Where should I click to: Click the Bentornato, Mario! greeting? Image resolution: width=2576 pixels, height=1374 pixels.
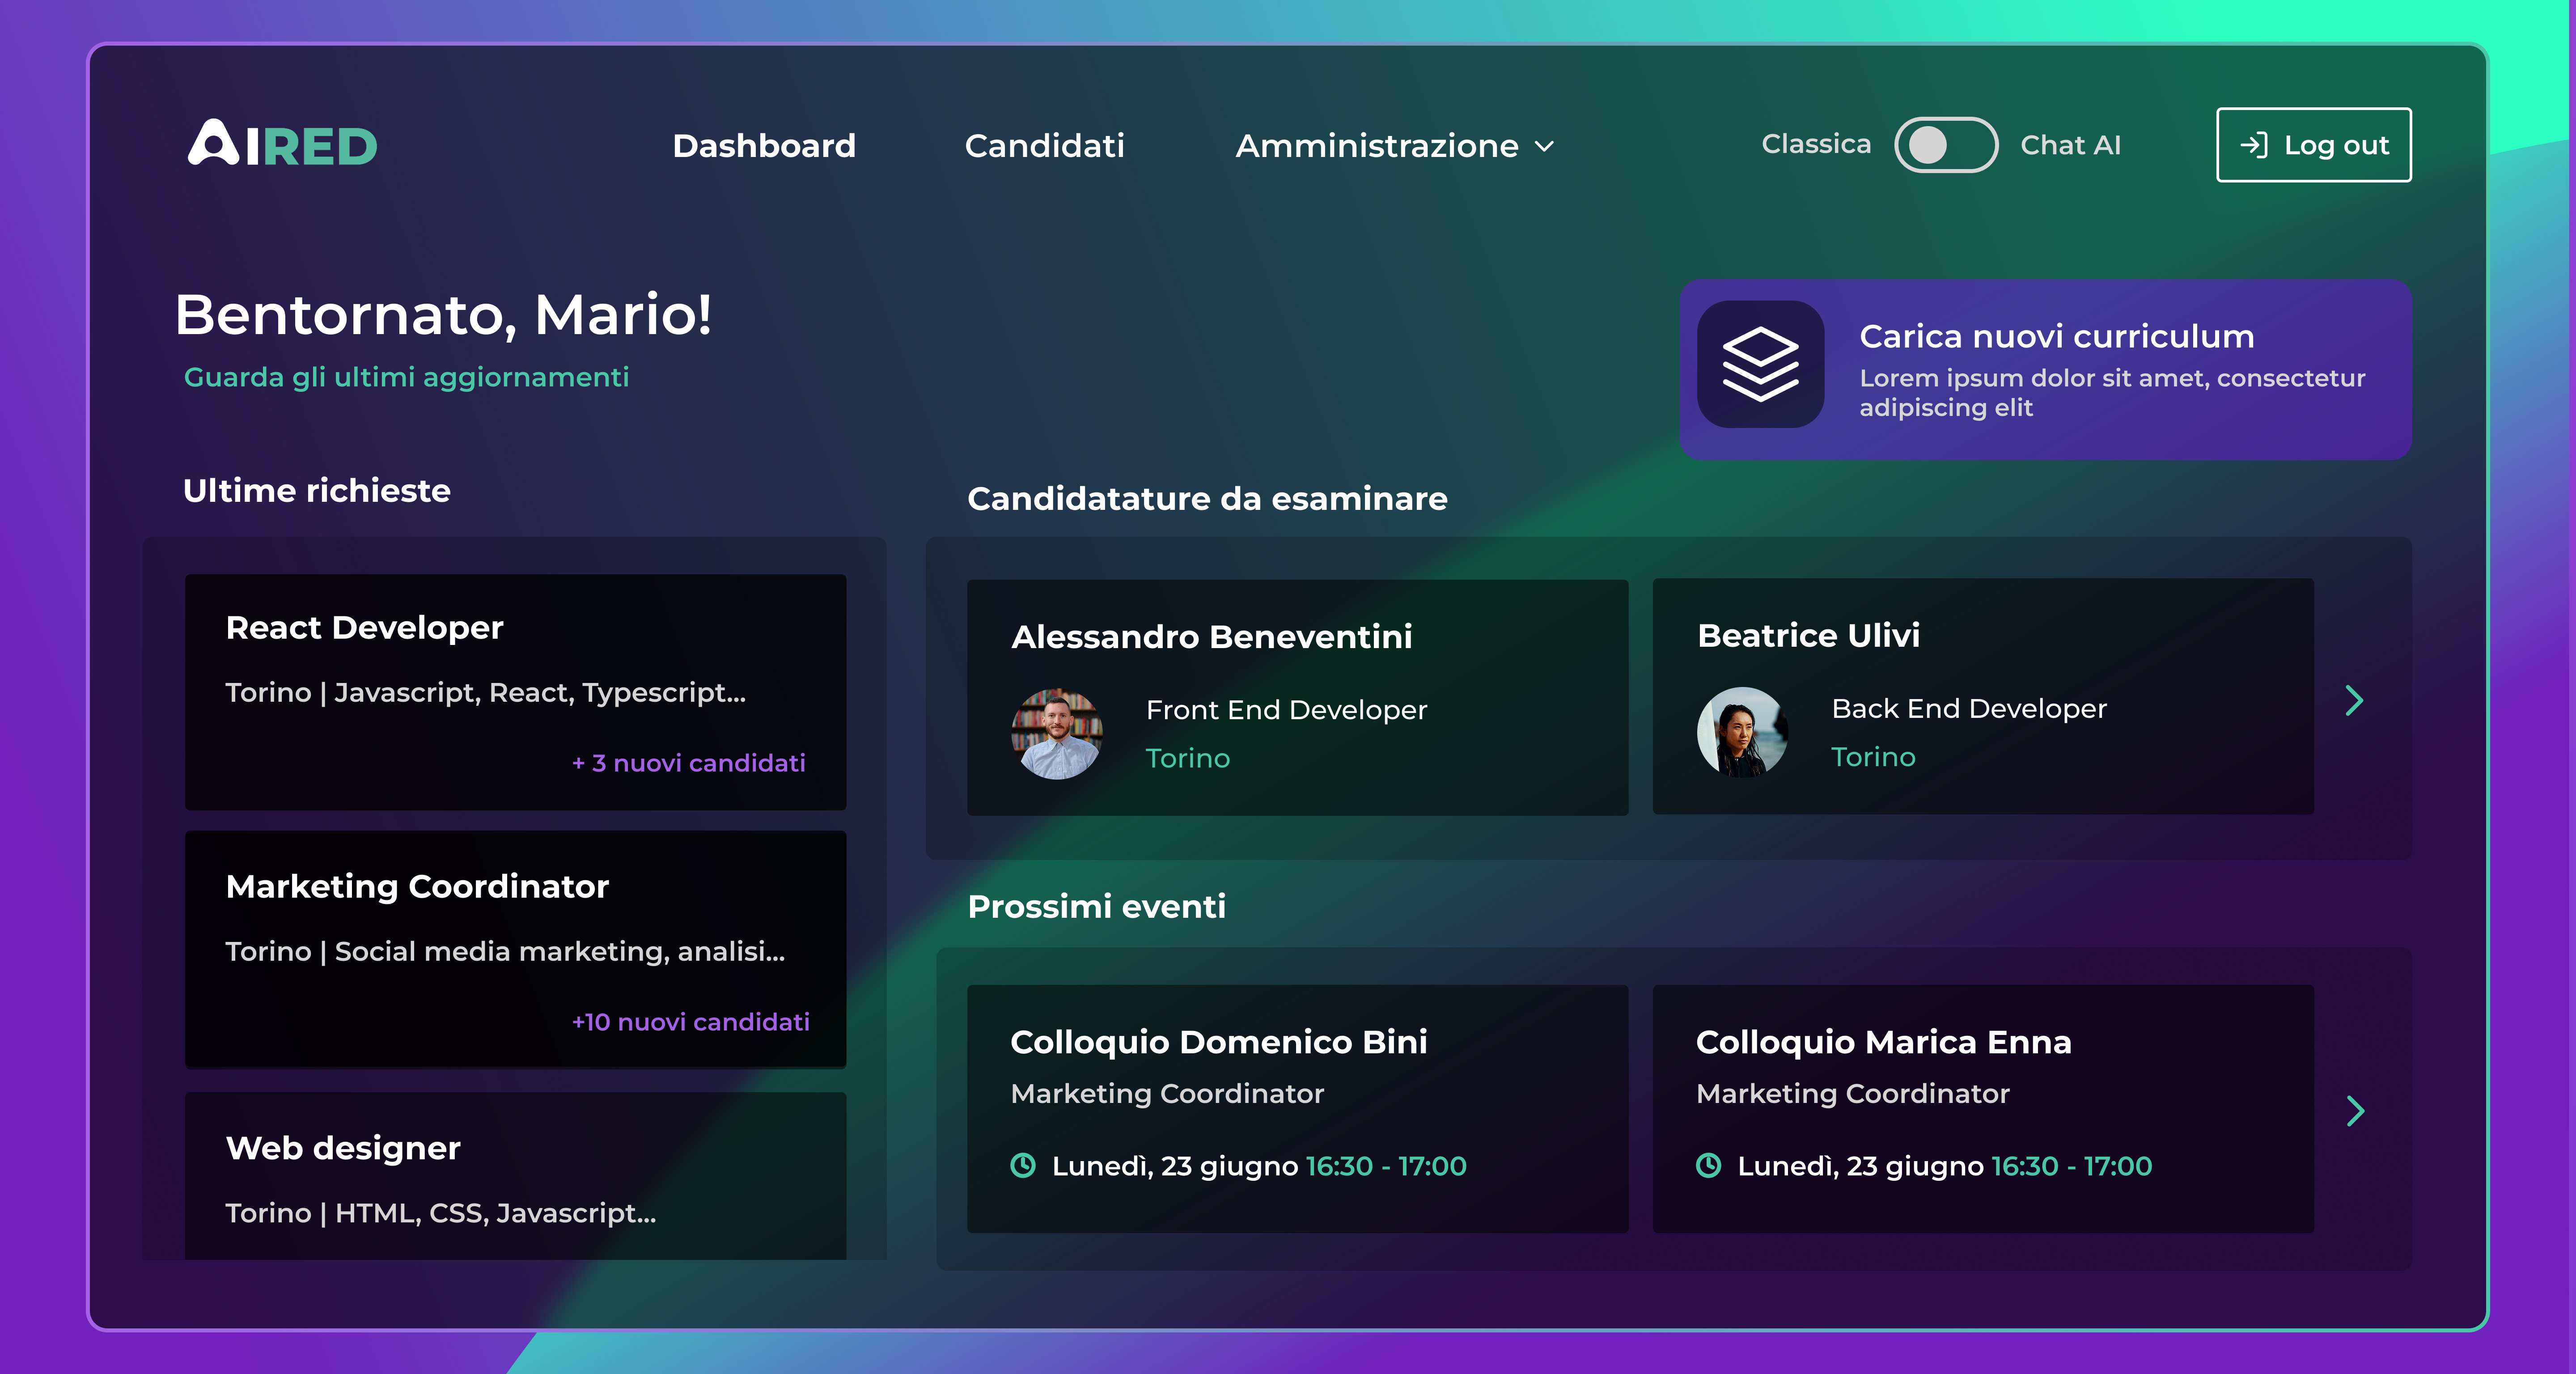pos(444,314)
